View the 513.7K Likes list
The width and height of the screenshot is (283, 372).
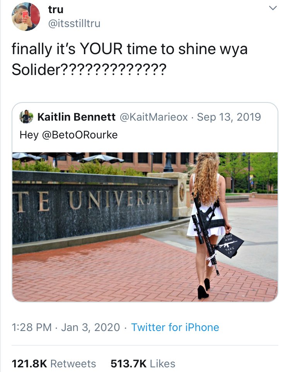[143, 363]
